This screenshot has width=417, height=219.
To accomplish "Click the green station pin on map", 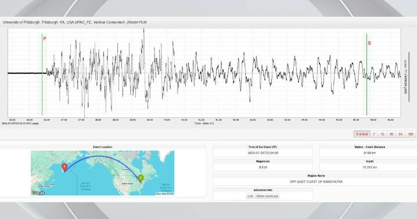I will point(141,178).
